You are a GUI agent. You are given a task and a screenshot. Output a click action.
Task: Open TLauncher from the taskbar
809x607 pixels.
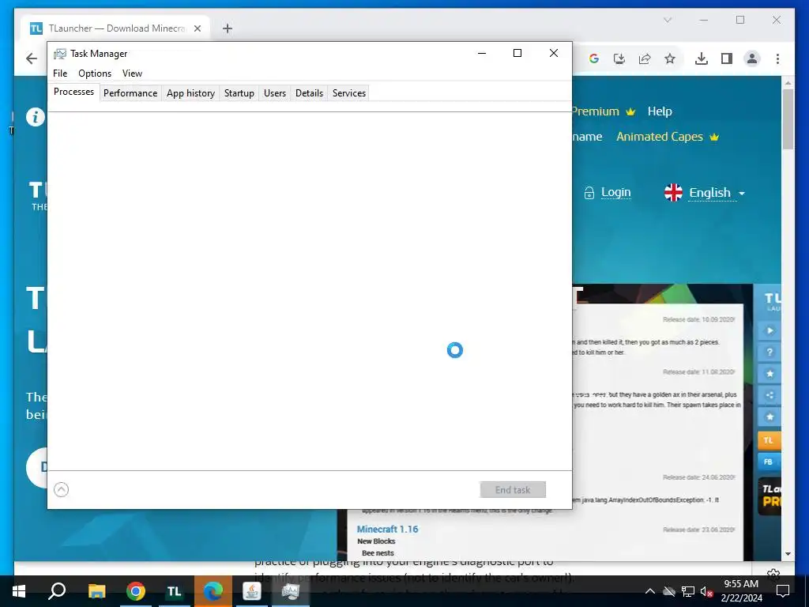tap(175, 591)
